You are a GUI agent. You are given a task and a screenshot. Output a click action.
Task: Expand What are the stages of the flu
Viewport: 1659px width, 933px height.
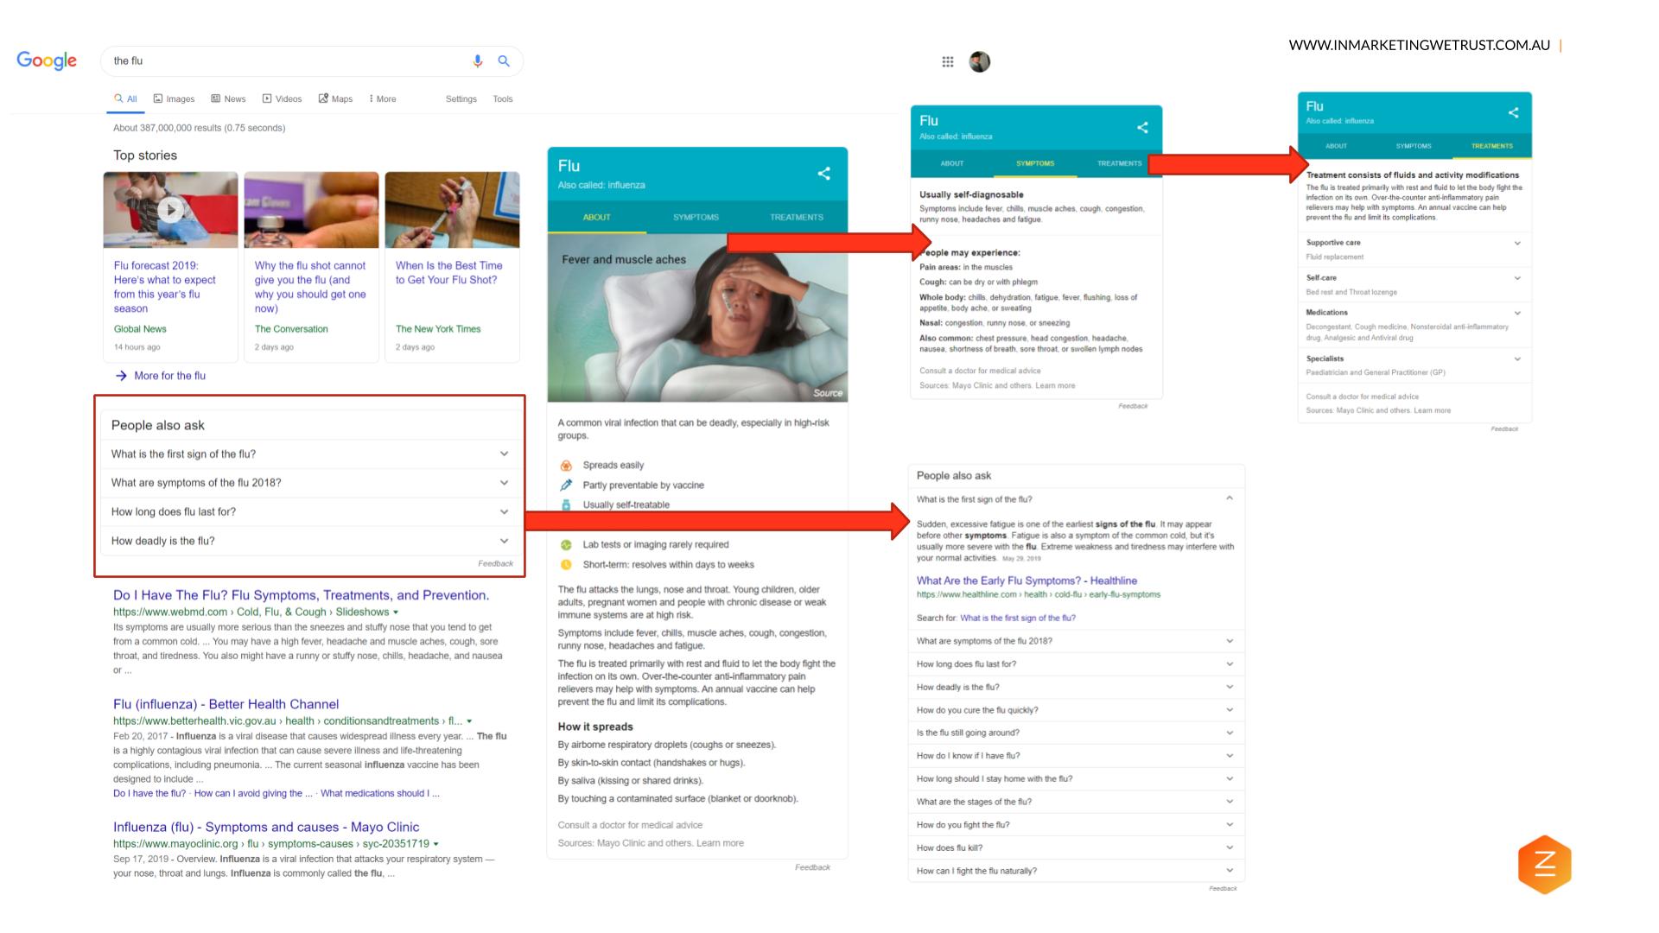tap(1076, 802)
